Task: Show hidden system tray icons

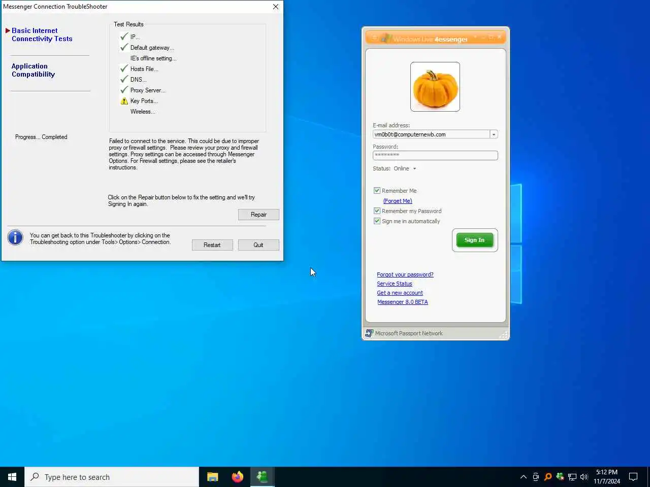Action: click(x=524, y=477)
